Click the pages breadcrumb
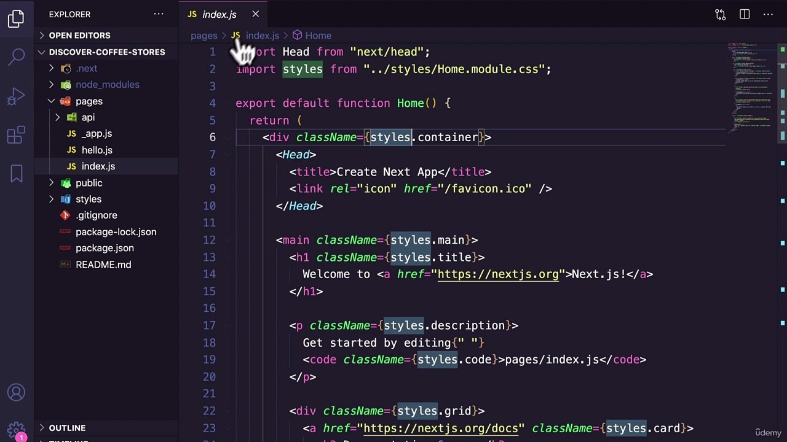The height and width of the screenshot is (442, 787). click(x=204, y=36)
